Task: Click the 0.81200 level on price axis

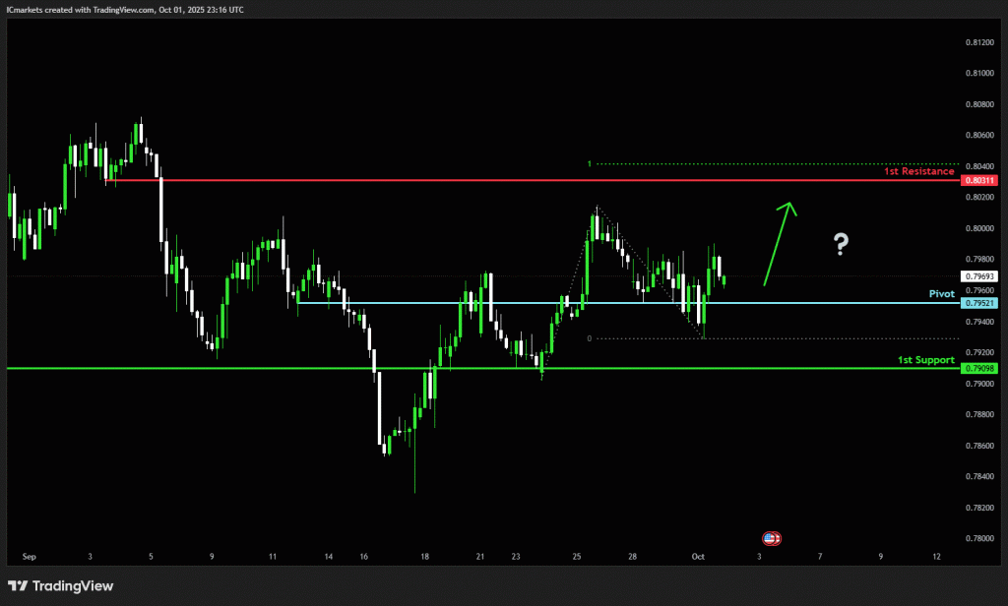Action: pos(978,43)
